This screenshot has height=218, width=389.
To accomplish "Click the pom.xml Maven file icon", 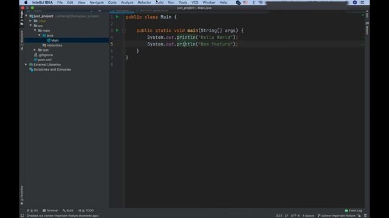I will click(x=35, y=60).
